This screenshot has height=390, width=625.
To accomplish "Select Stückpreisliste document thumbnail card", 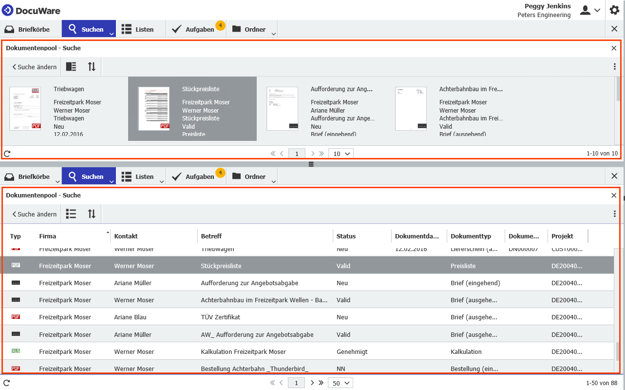I will (192, 109).
